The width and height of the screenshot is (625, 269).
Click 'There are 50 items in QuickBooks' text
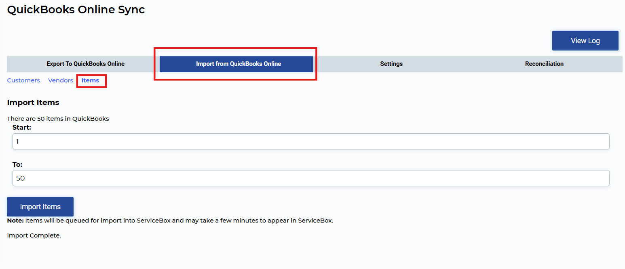[x=58, y=119]
